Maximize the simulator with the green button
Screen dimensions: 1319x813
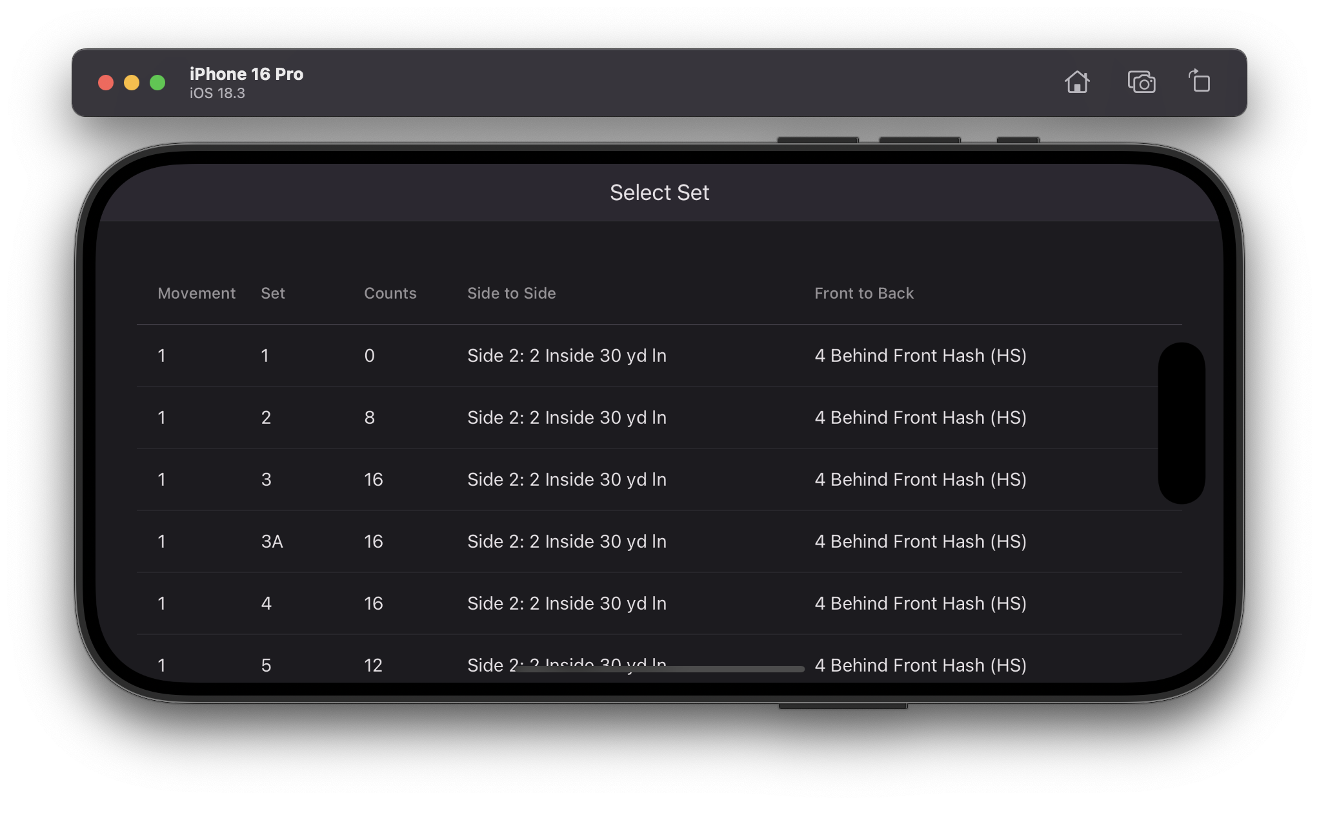pyautogui.click(x=157, y=83)
